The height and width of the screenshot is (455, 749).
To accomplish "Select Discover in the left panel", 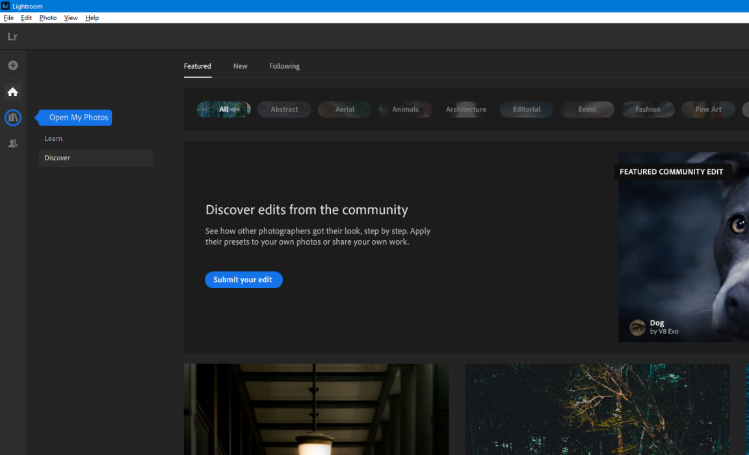I will pyautogui.click(x=57, y=158).
